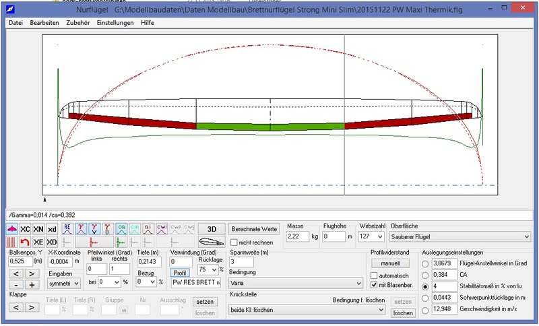
Task: Open the Einstellungen menu
Action: [115, 23]
